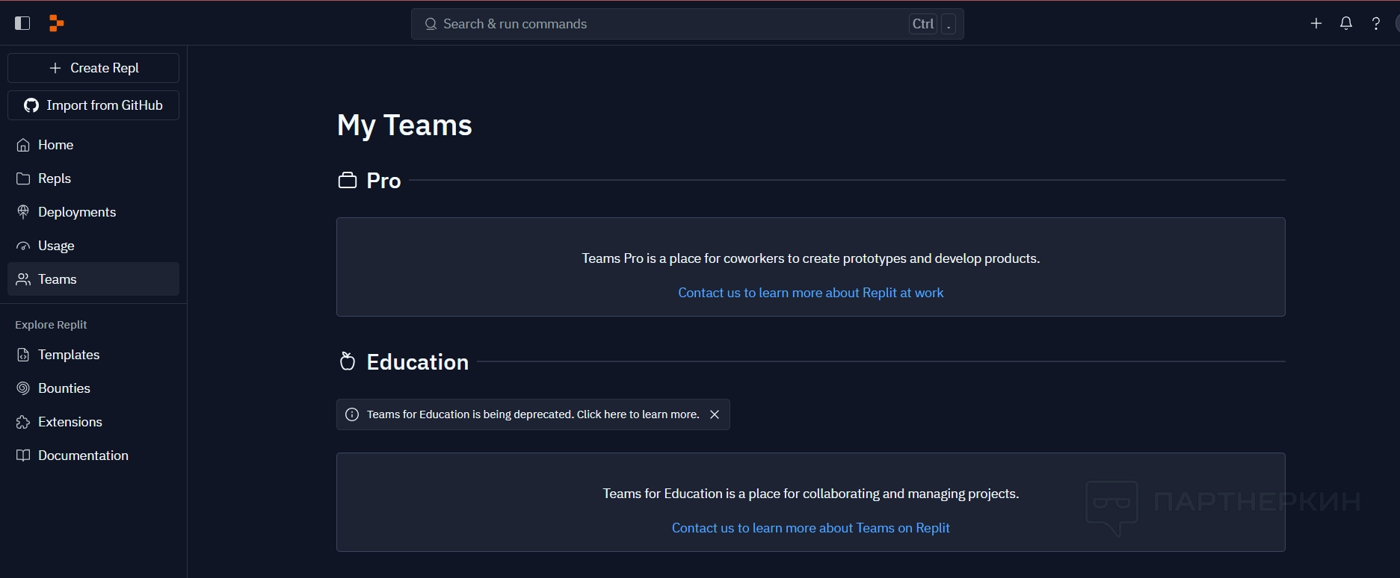
Task: Click Import from GitHub button
Action: [x=93, y=105]
